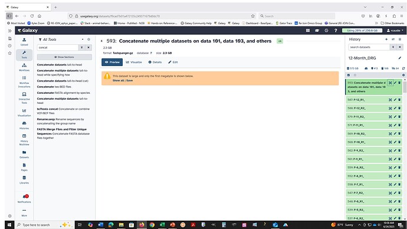Screen dimensions: 407x229
Task: Create new history with plus icon
Action: [386, 39]
